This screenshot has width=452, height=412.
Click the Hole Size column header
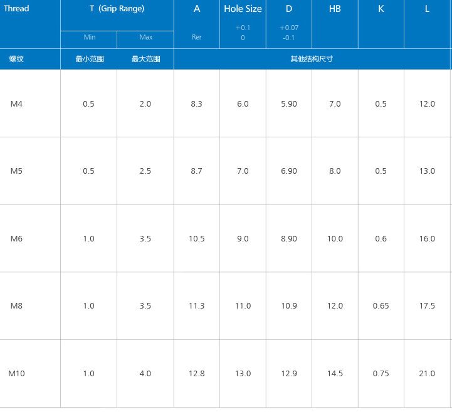243,9
